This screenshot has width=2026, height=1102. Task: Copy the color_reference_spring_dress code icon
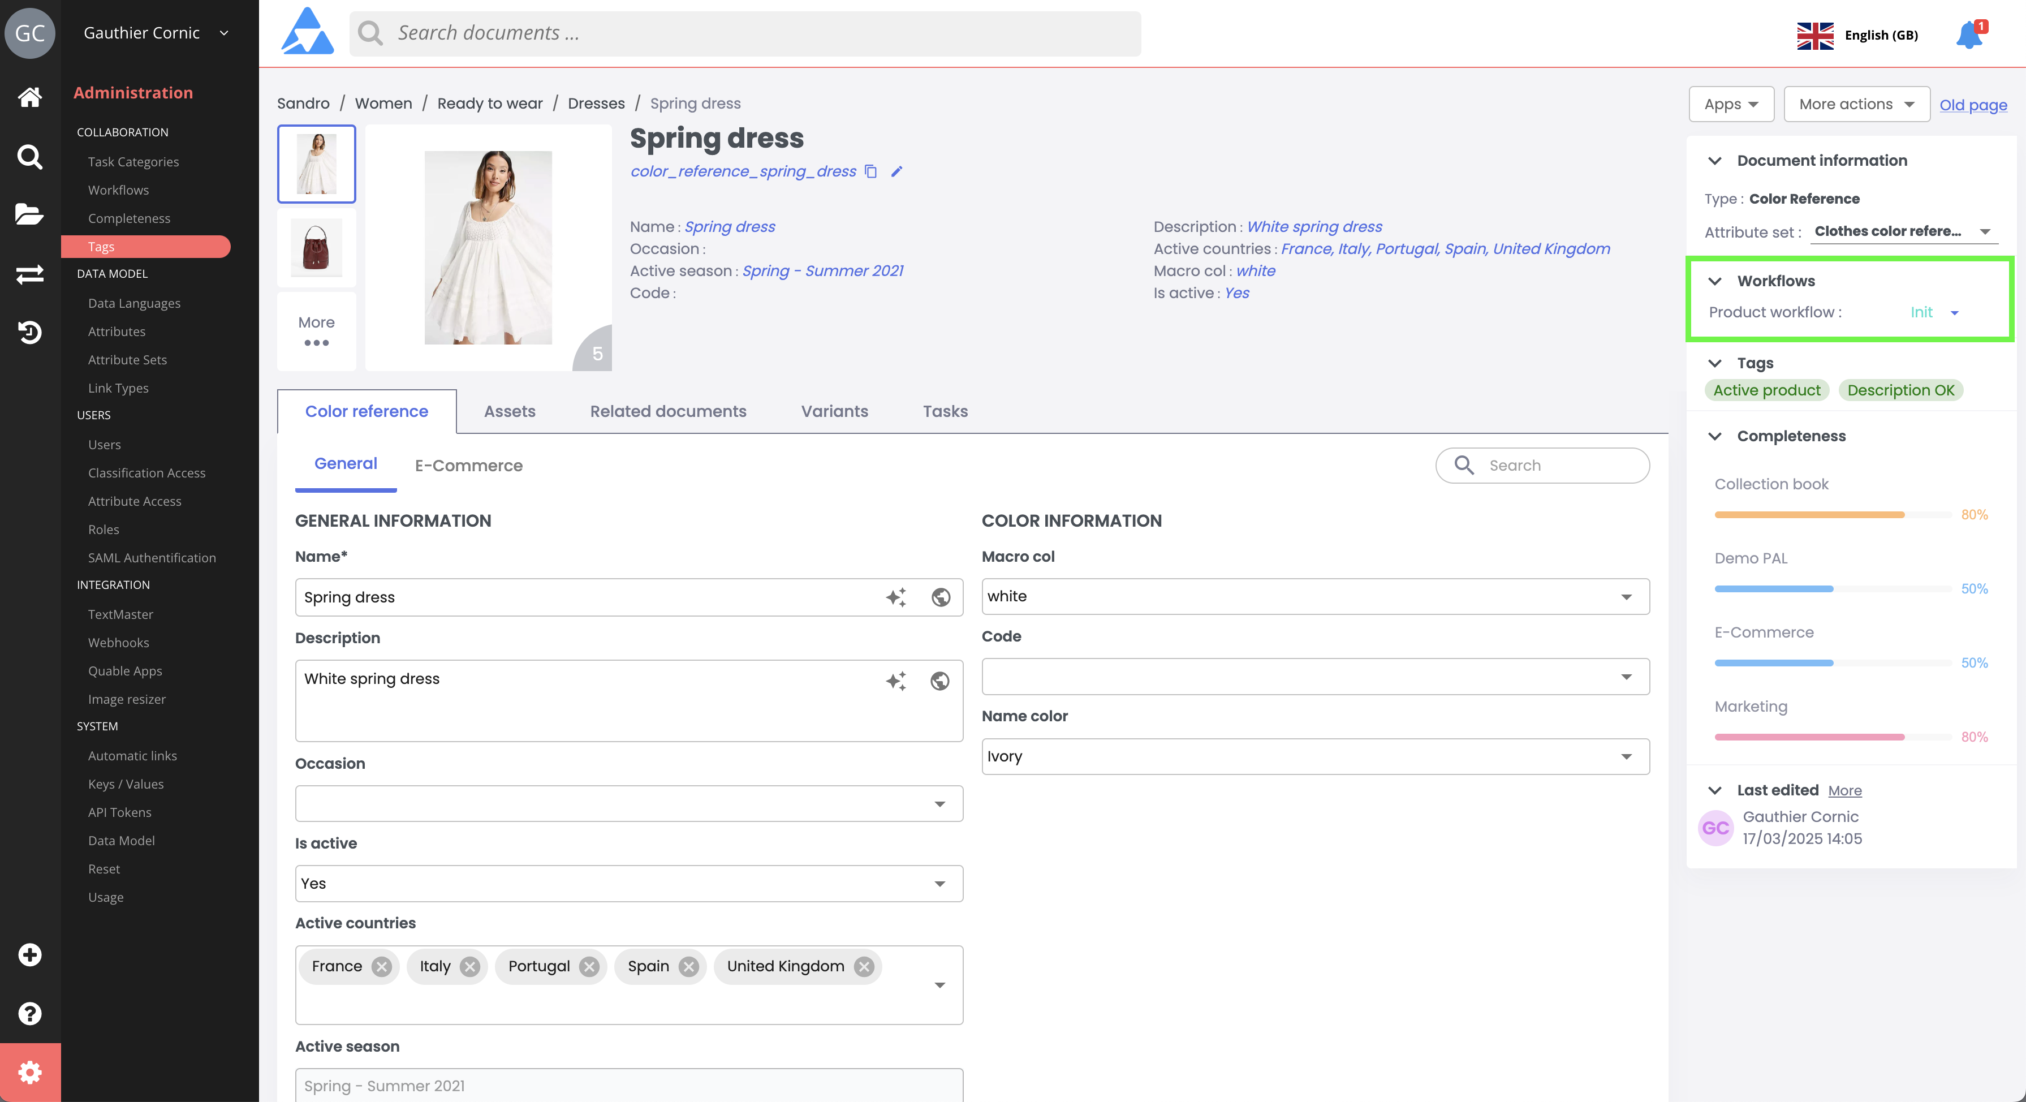pos(870,171)
